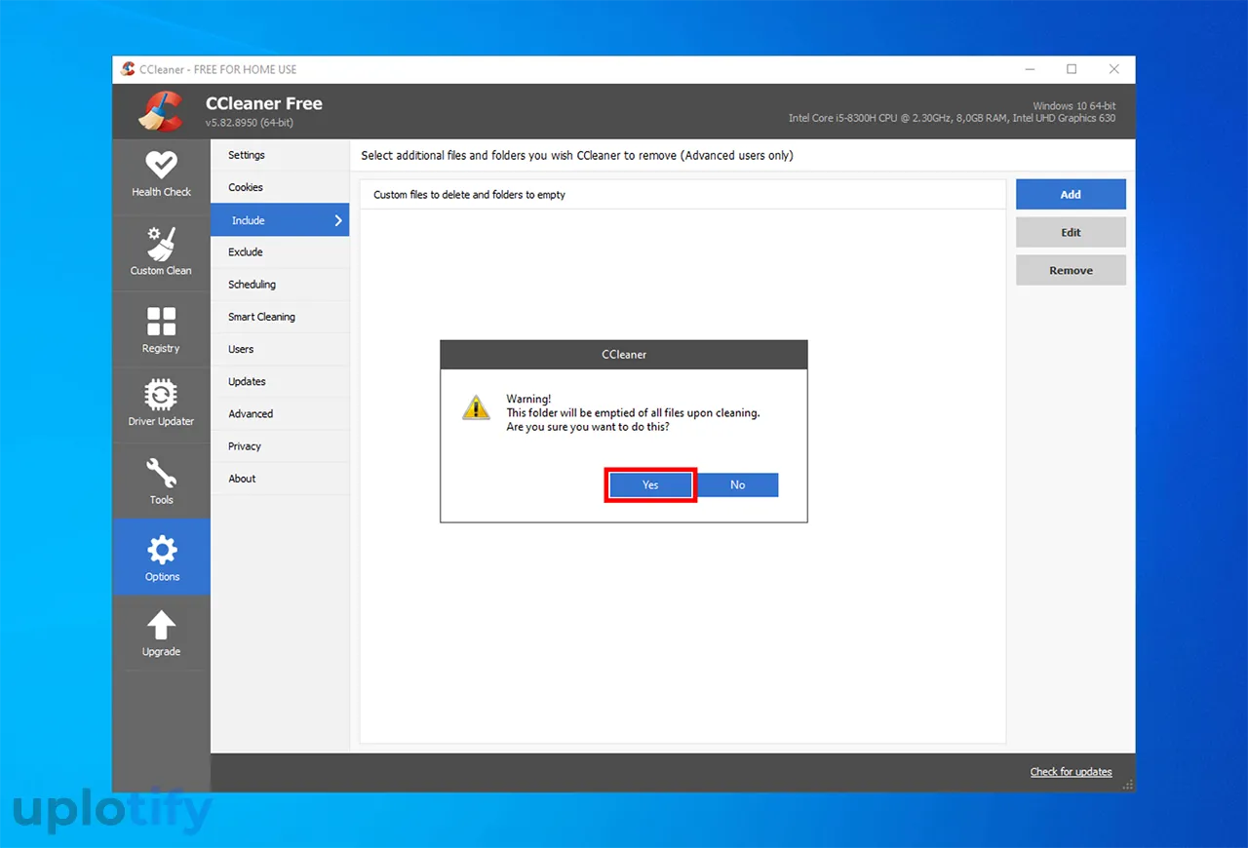
Task: Open the Cookies options page
Action: (x=280, y=187)
